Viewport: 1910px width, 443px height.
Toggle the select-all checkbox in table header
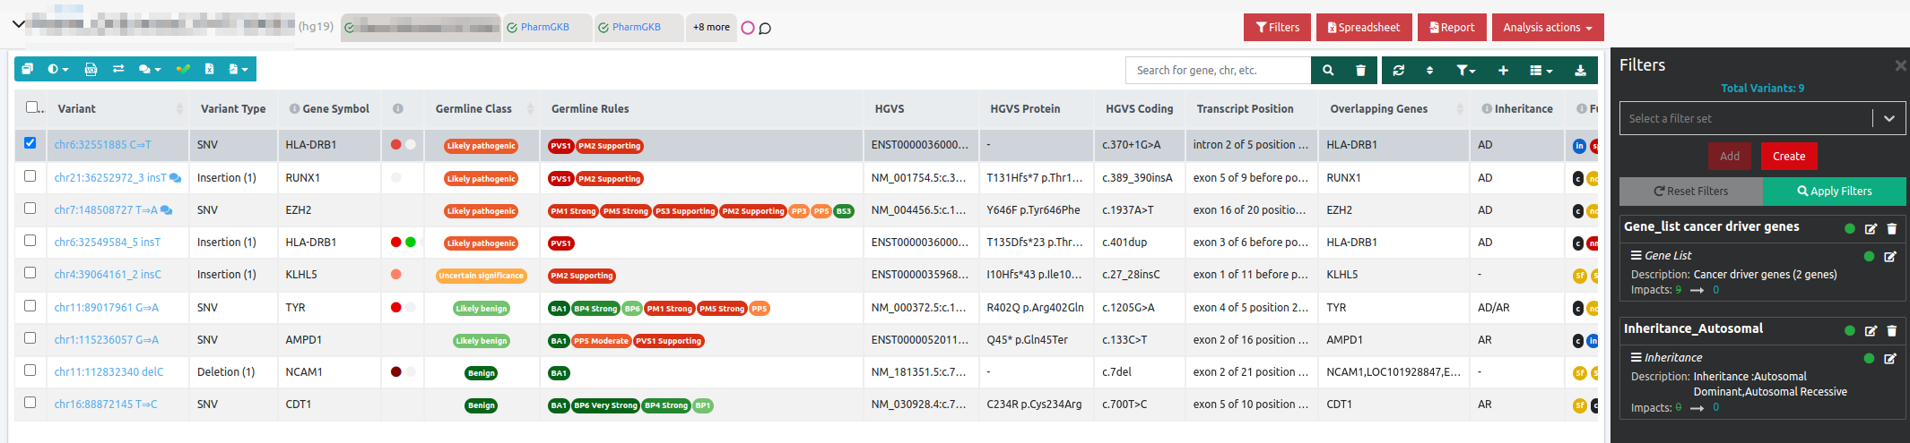pos(32,107)
